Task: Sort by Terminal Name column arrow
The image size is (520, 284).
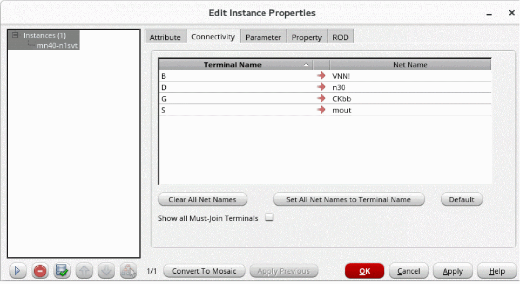Action: click(x=306, y=65)
